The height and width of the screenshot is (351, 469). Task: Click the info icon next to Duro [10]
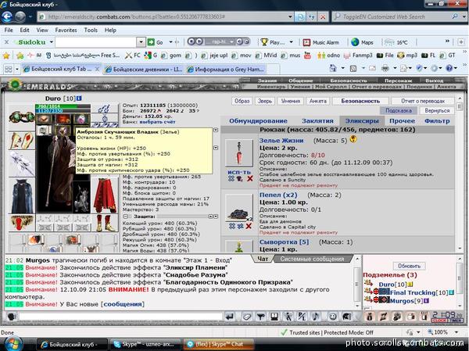(79, 98)
